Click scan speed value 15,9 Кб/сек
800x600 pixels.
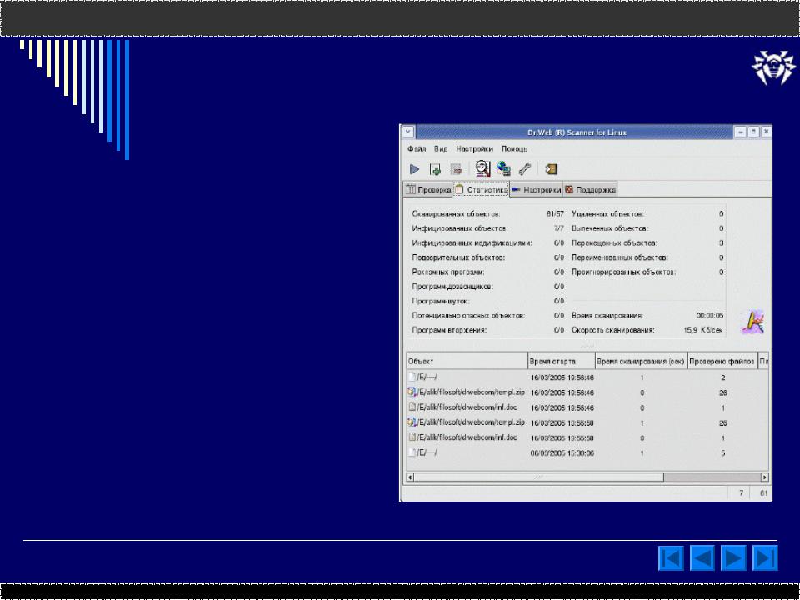point(703,330)
